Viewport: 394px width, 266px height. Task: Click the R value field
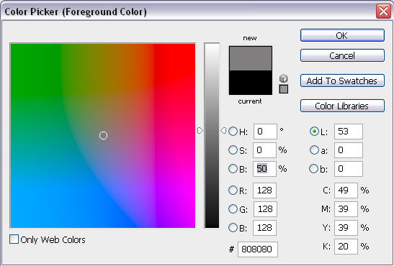(x=264, y=191)
